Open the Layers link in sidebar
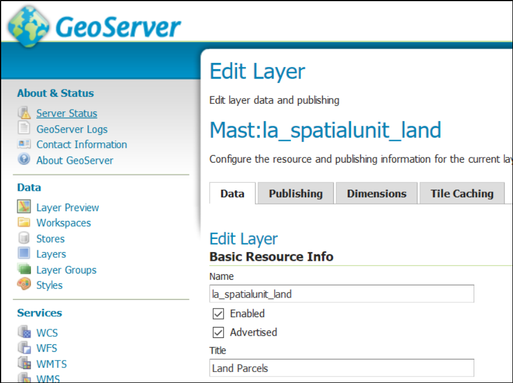Viewport: 513px width, 383px height. (x=51, y=254)
